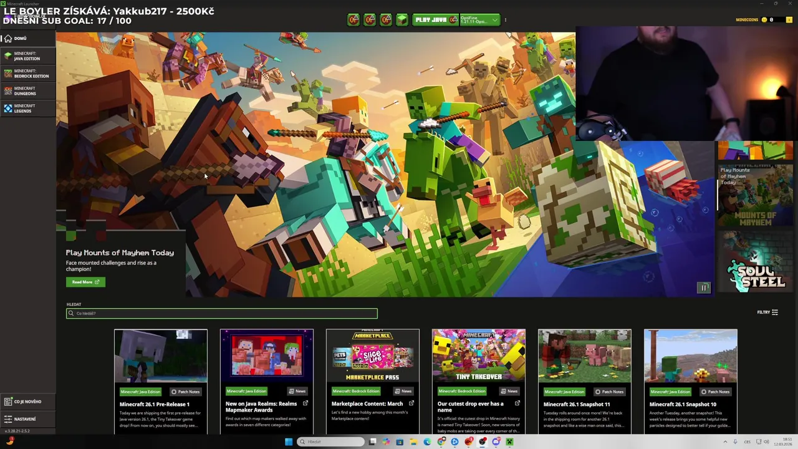Click the Mapmaker Awards article thumbnail
Viewport: 798px width, 449px height.
[x=267, y=355]
